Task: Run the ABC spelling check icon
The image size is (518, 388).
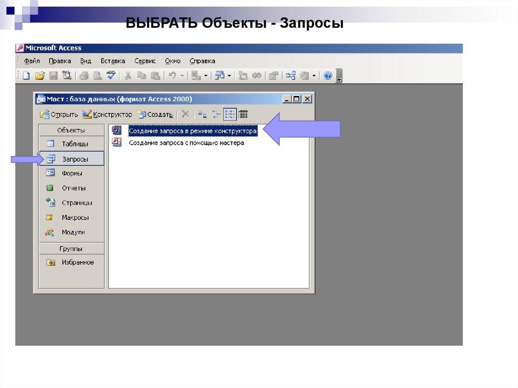Action: 111,76
